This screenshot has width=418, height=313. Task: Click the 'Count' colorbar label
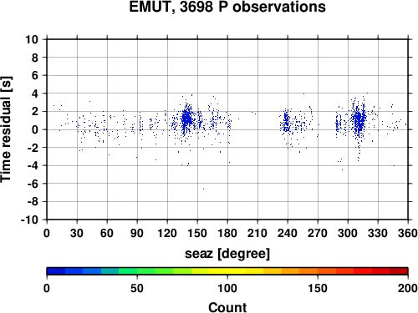click(x=227, y=307)
